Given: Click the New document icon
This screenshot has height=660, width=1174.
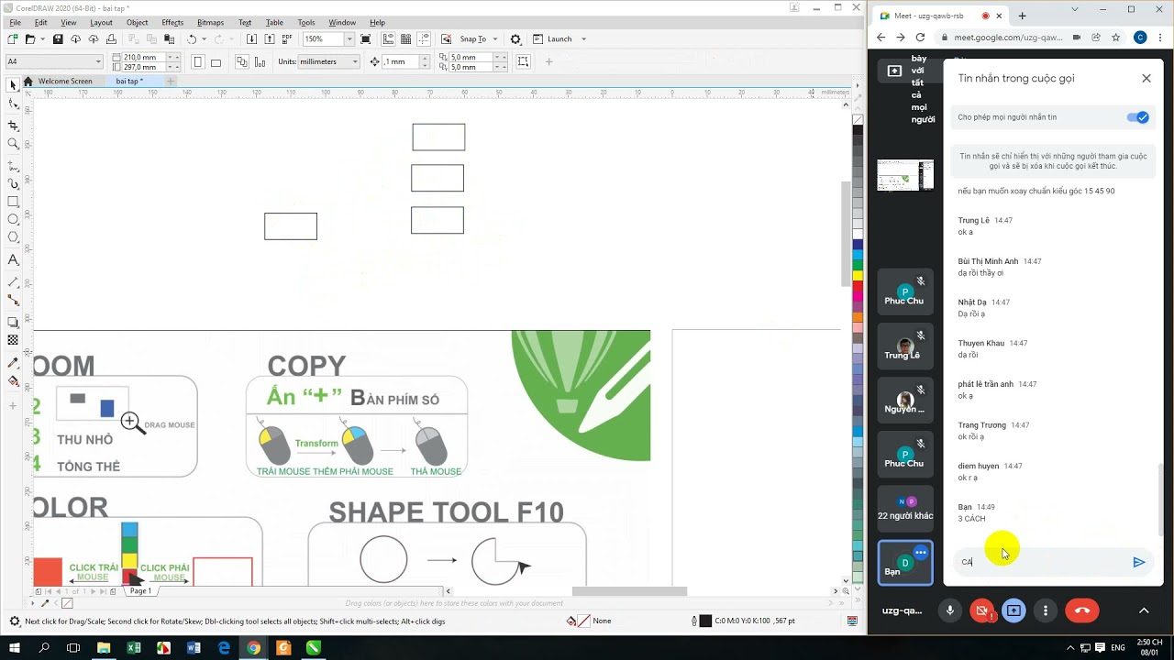Looking at the screenshot, I should (x=13, y=39).
